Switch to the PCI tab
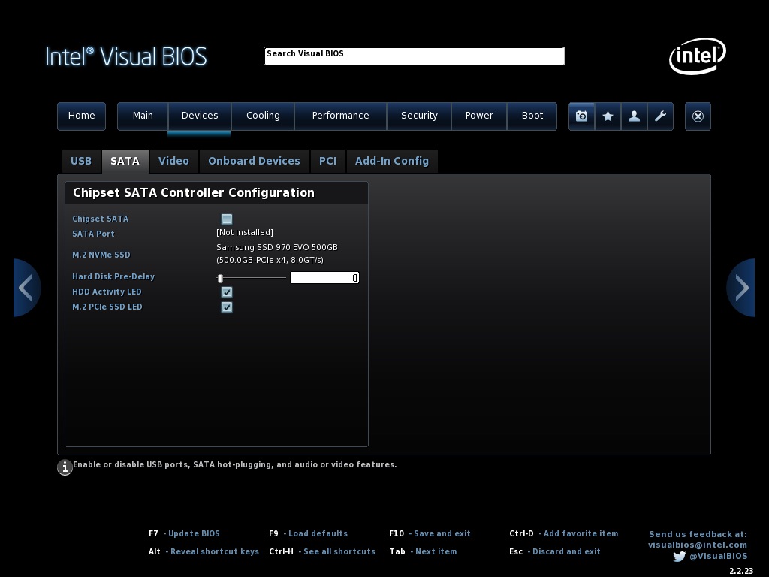The width and height of the screenshot is (769, 577). [x=327, y=162]
